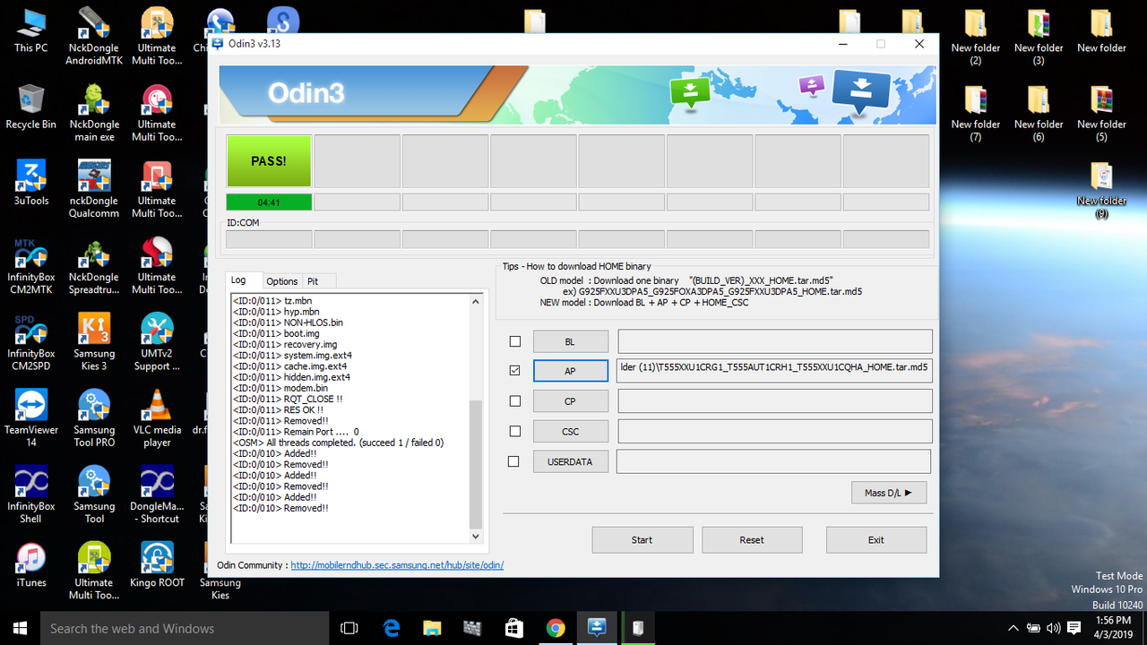Click the Odin3 taskbar button
The image size is (1147, 645).
pos(597,628)
